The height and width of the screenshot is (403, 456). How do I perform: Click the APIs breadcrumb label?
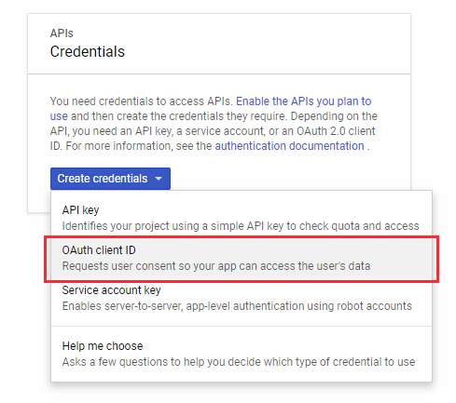62,34
